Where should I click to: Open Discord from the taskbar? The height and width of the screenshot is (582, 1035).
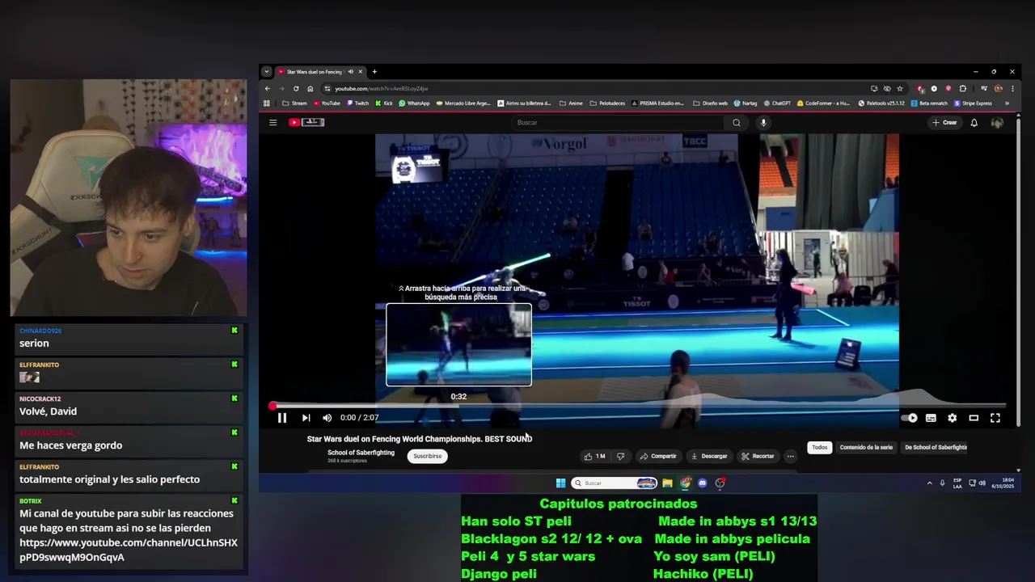coord(703,483)
